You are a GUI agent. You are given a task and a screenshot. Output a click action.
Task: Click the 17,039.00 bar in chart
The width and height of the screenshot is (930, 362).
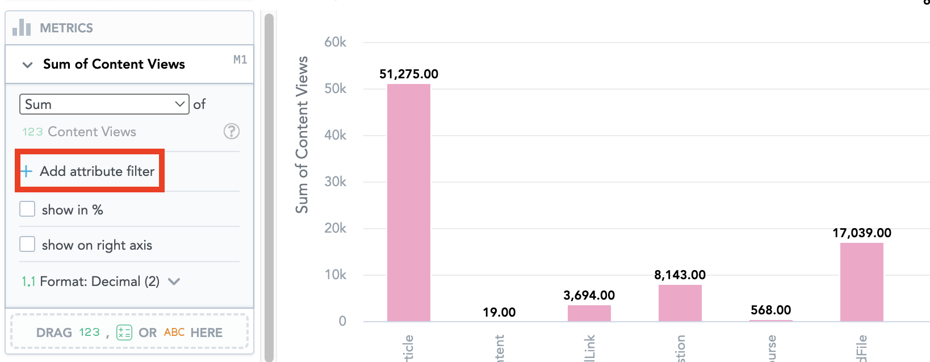coord(861,282)
